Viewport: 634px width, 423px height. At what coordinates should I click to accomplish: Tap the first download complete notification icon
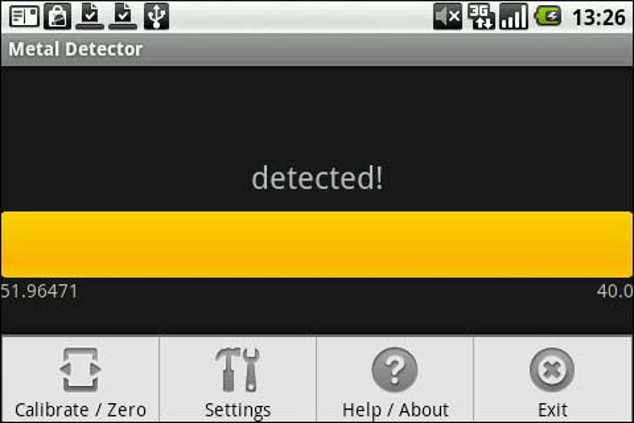click(x=90, y=17)
